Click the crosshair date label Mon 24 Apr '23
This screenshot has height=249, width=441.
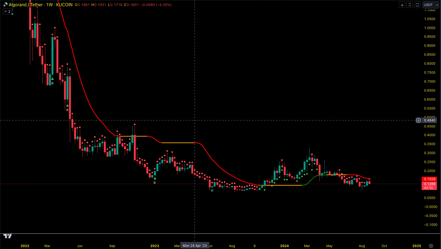195,246
